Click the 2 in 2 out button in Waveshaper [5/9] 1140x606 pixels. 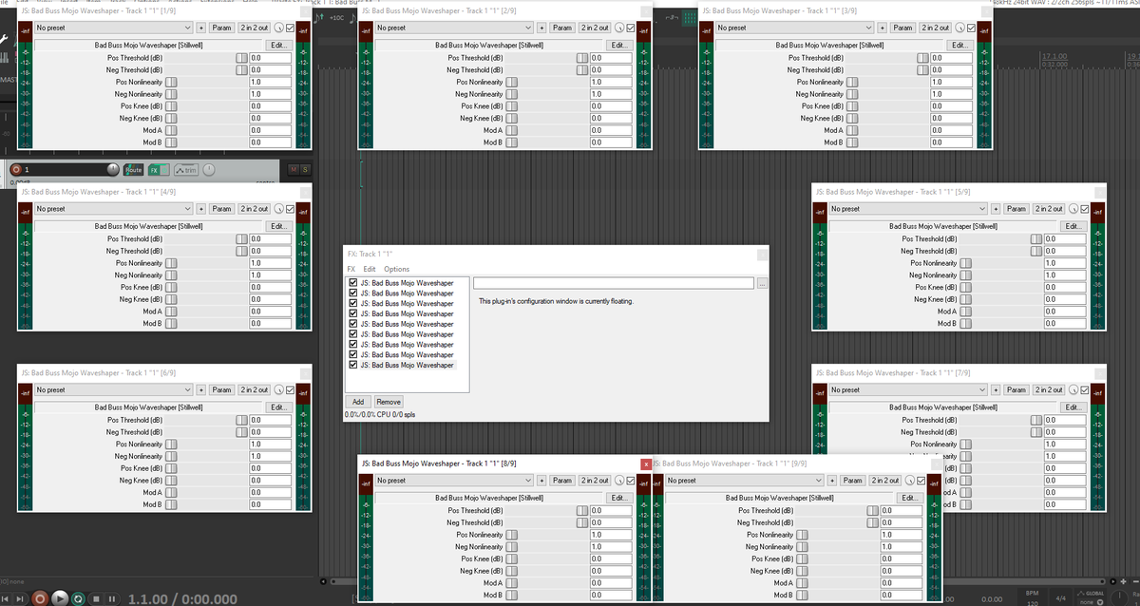[1048, 208]
